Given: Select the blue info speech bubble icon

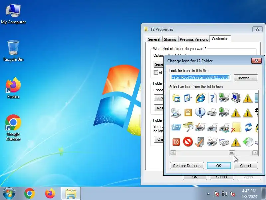Looking at the screenshot, I should (200, 113).
